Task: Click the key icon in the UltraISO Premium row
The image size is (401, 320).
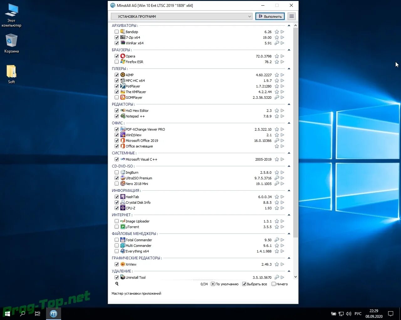Action: point(277,178)
